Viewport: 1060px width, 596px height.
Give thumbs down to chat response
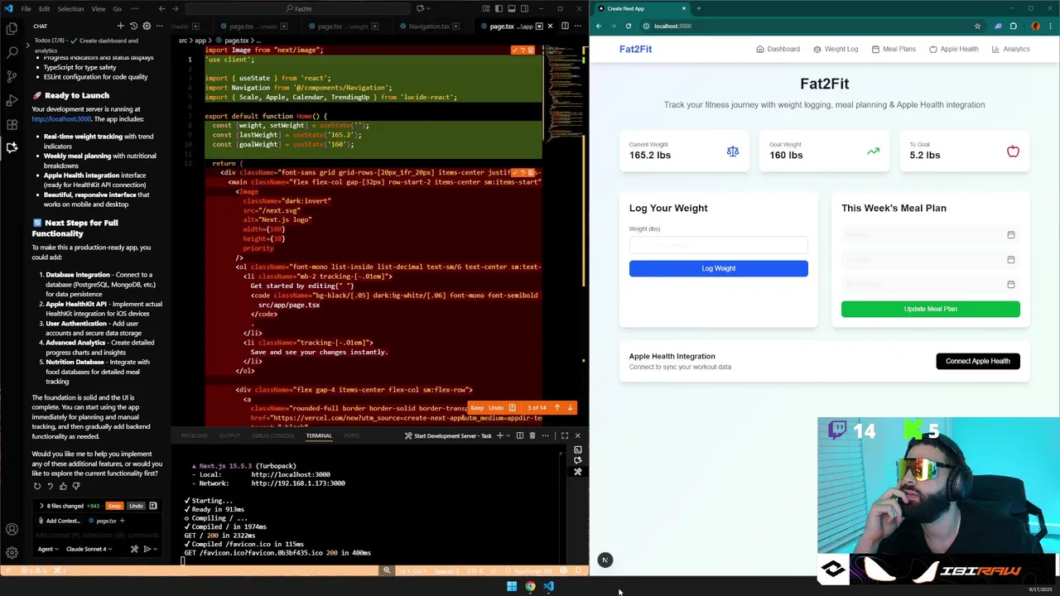click(x=76, y=486)
